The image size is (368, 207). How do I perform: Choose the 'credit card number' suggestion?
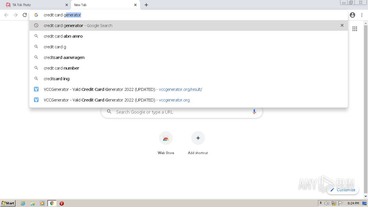(189, 68)
